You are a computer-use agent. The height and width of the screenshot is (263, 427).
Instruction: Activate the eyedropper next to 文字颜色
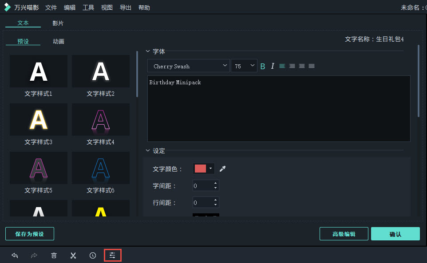coord(222,169)
